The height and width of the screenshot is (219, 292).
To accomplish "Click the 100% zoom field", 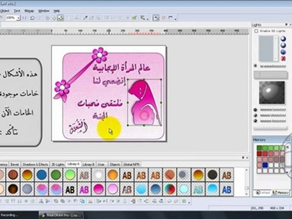I will (10, 18).
